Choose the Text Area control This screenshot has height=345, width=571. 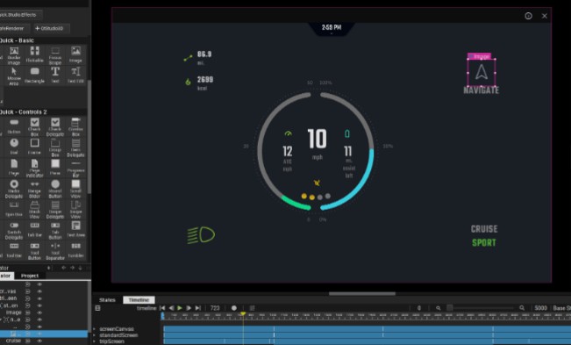click(x=75, y=229)
